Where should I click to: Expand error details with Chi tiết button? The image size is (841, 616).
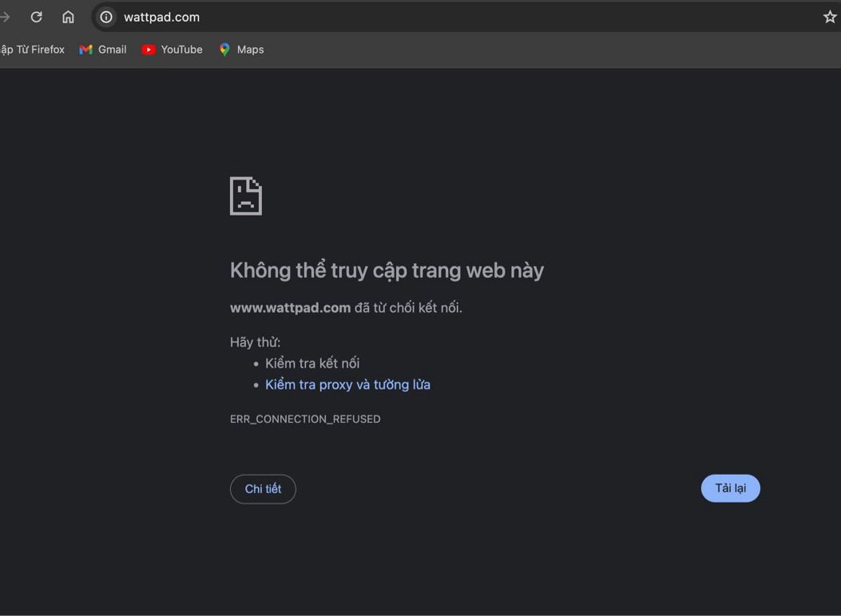pyautogui.click(x=263, y=488)
